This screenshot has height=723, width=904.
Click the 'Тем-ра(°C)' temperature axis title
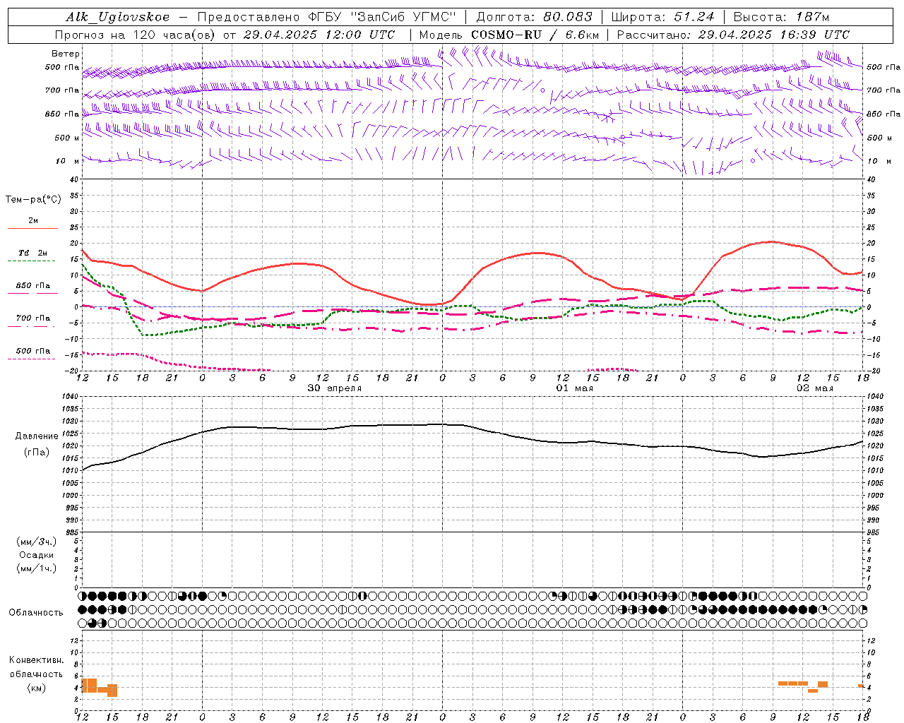pyautogui.click(x=33, y=200)
